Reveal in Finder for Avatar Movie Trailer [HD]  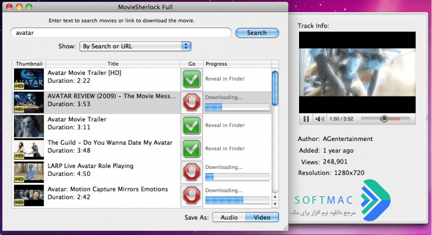click(x=225, y=79)
